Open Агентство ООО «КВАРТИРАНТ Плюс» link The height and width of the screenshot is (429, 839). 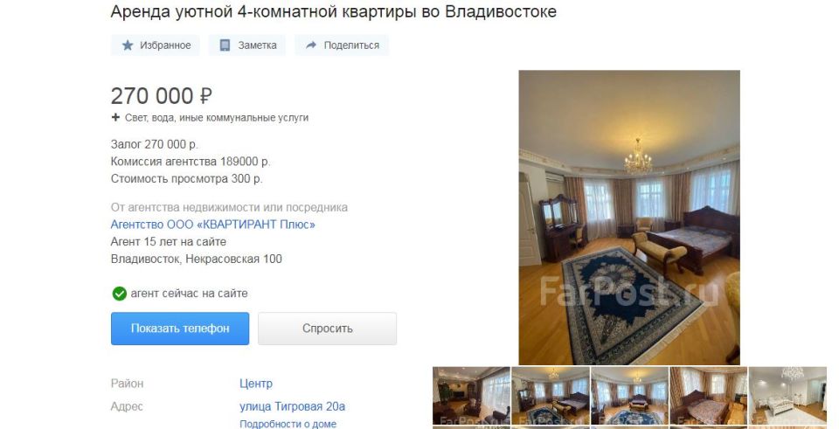[213, 225]
